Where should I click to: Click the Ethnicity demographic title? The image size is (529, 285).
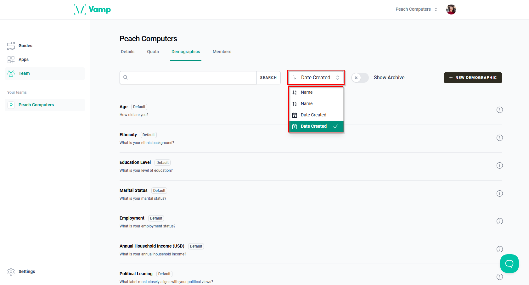(128, 135)
